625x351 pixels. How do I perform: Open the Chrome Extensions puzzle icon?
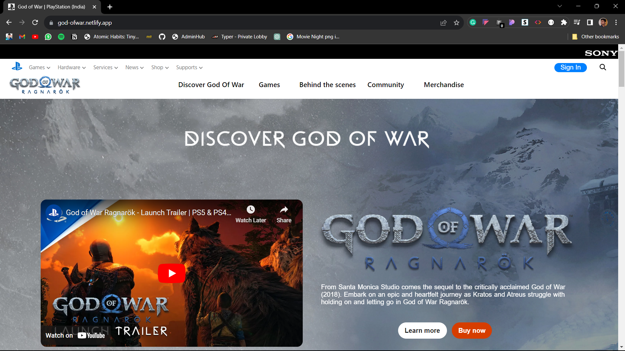point(564,22)
